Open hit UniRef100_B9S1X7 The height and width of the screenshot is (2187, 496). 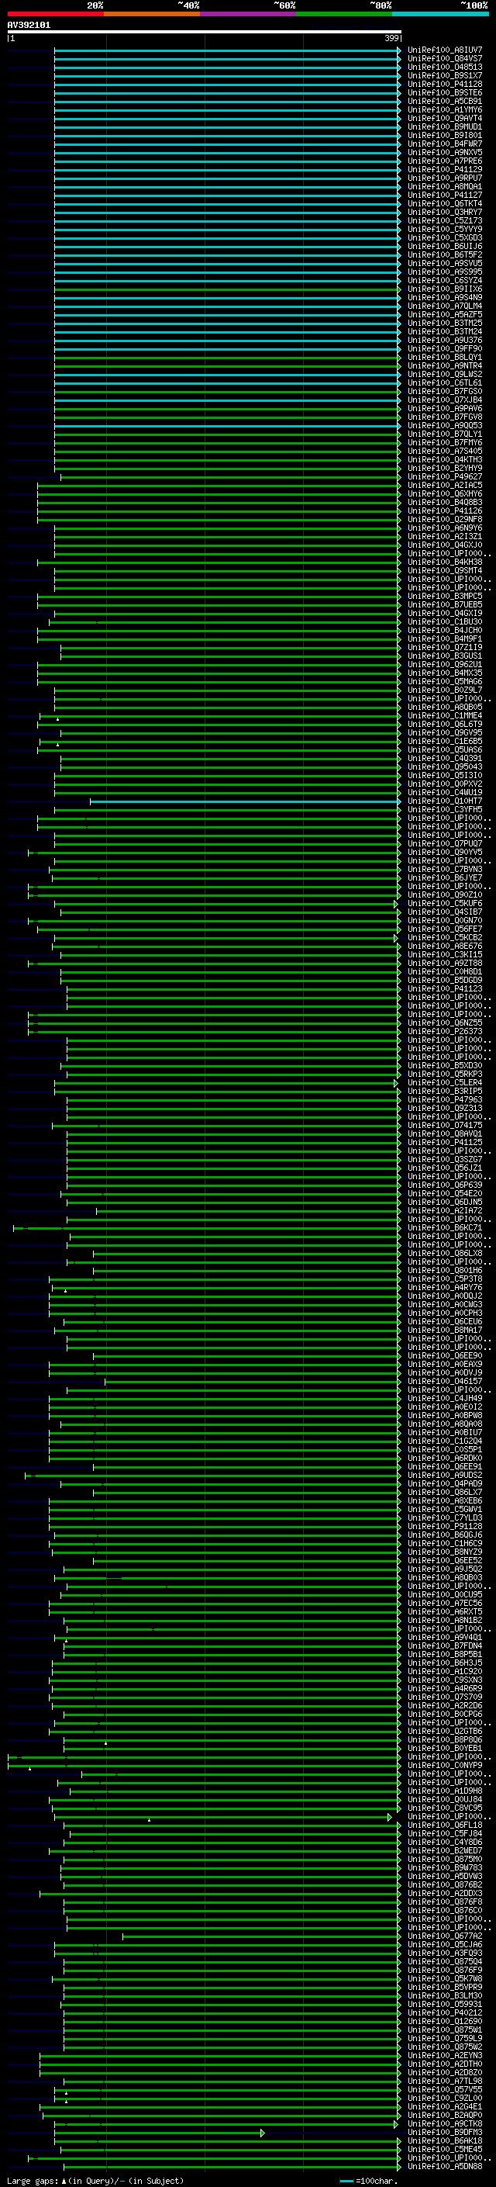point(445,75)
